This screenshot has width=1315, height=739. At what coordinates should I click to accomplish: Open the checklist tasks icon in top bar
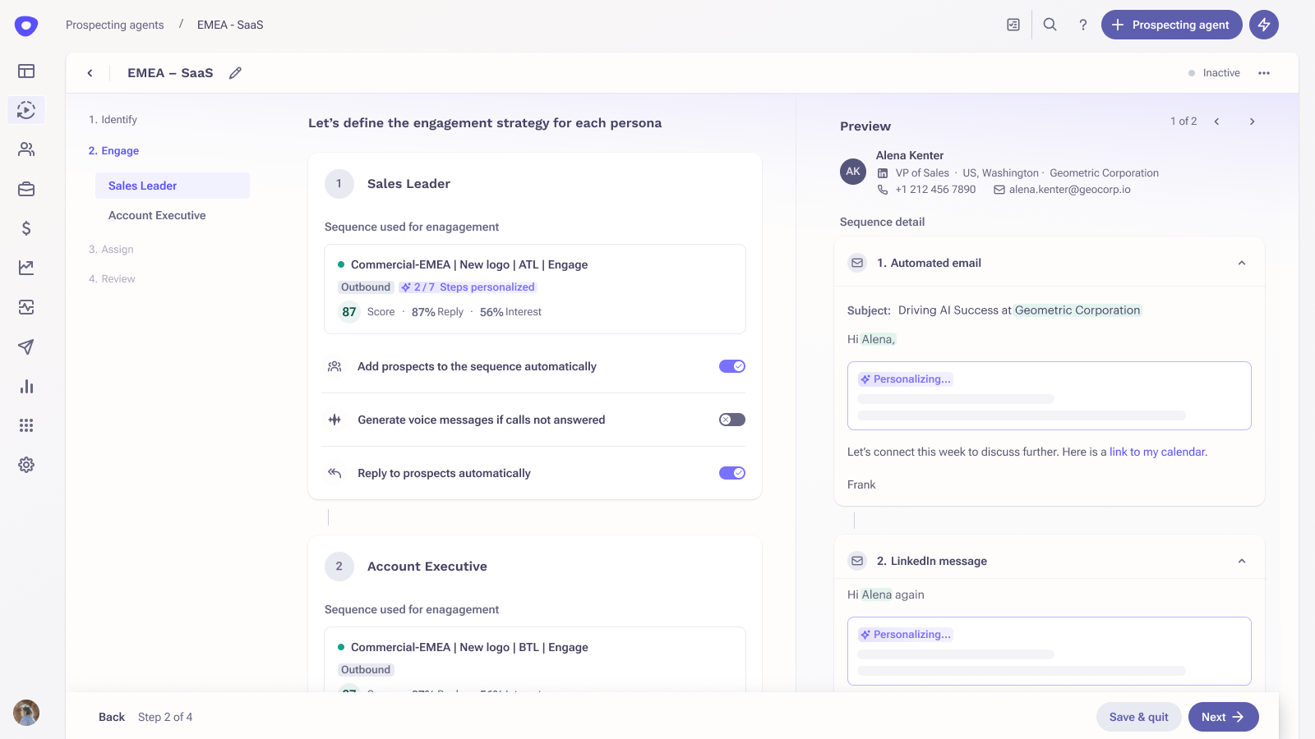(1013, 25)
